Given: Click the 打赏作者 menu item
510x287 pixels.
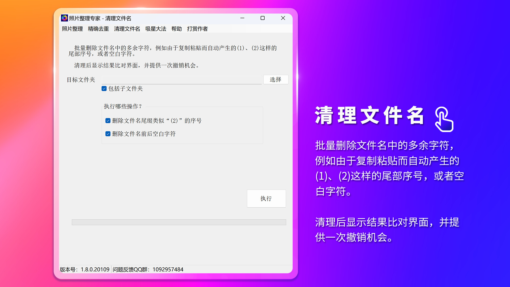Looking at the screenshot, I should (197, 29).
